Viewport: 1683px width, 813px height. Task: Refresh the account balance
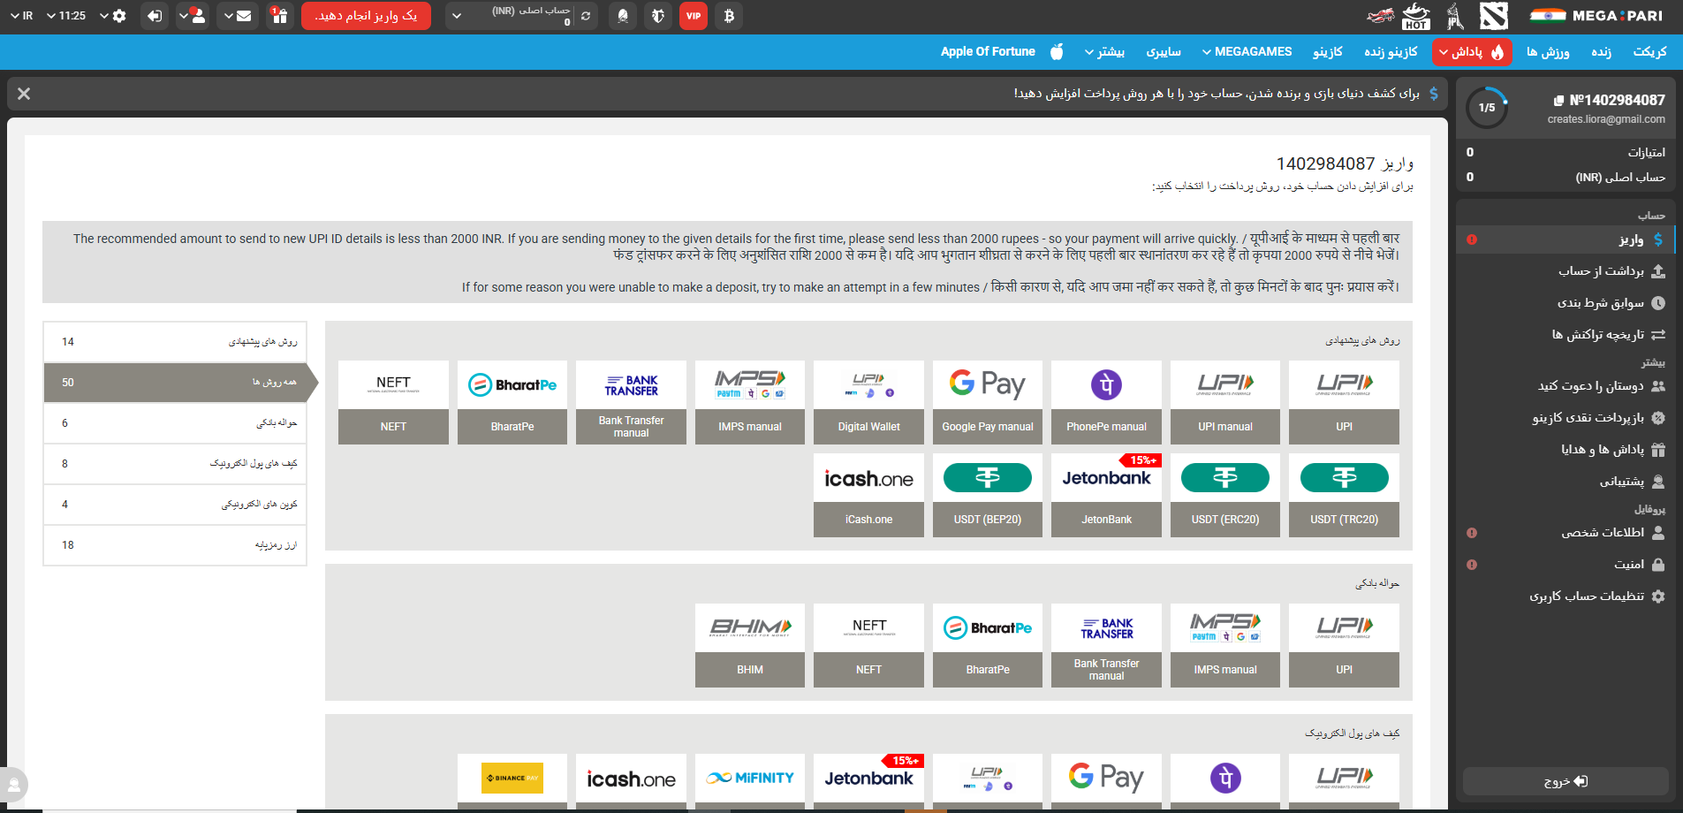pos(586,16)
